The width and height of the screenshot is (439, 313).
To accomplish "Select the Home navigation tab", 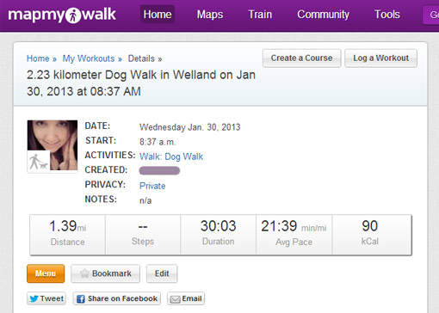I will pos(158,15).
